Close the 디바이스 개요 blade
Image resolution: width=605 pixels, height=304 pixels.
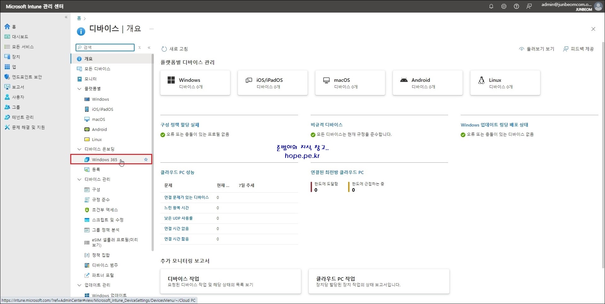pos(593,29)
